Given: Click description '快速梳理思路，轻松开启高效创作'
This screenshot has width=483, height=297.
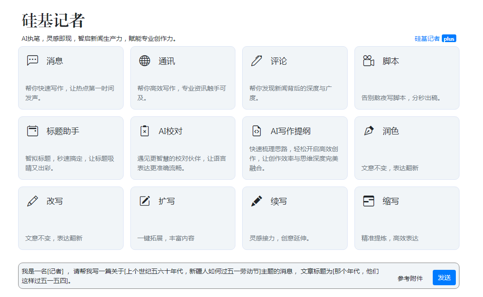Looking at the screenshot, I should coord(294,154).
